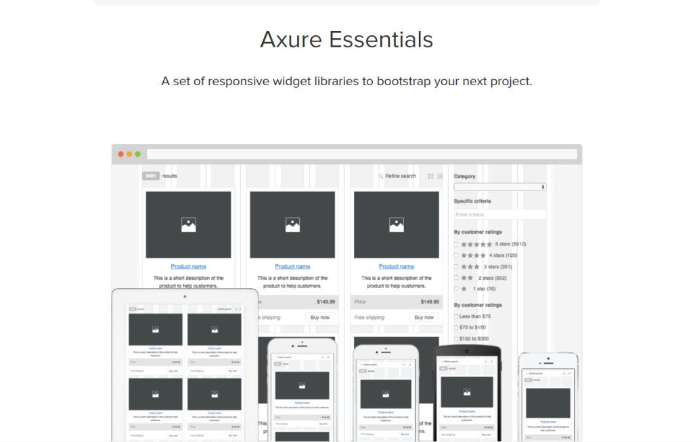This screenshot has width=693, height=442.
Task: Click the Enter criteria input field
Action: [x=499, y=214]
